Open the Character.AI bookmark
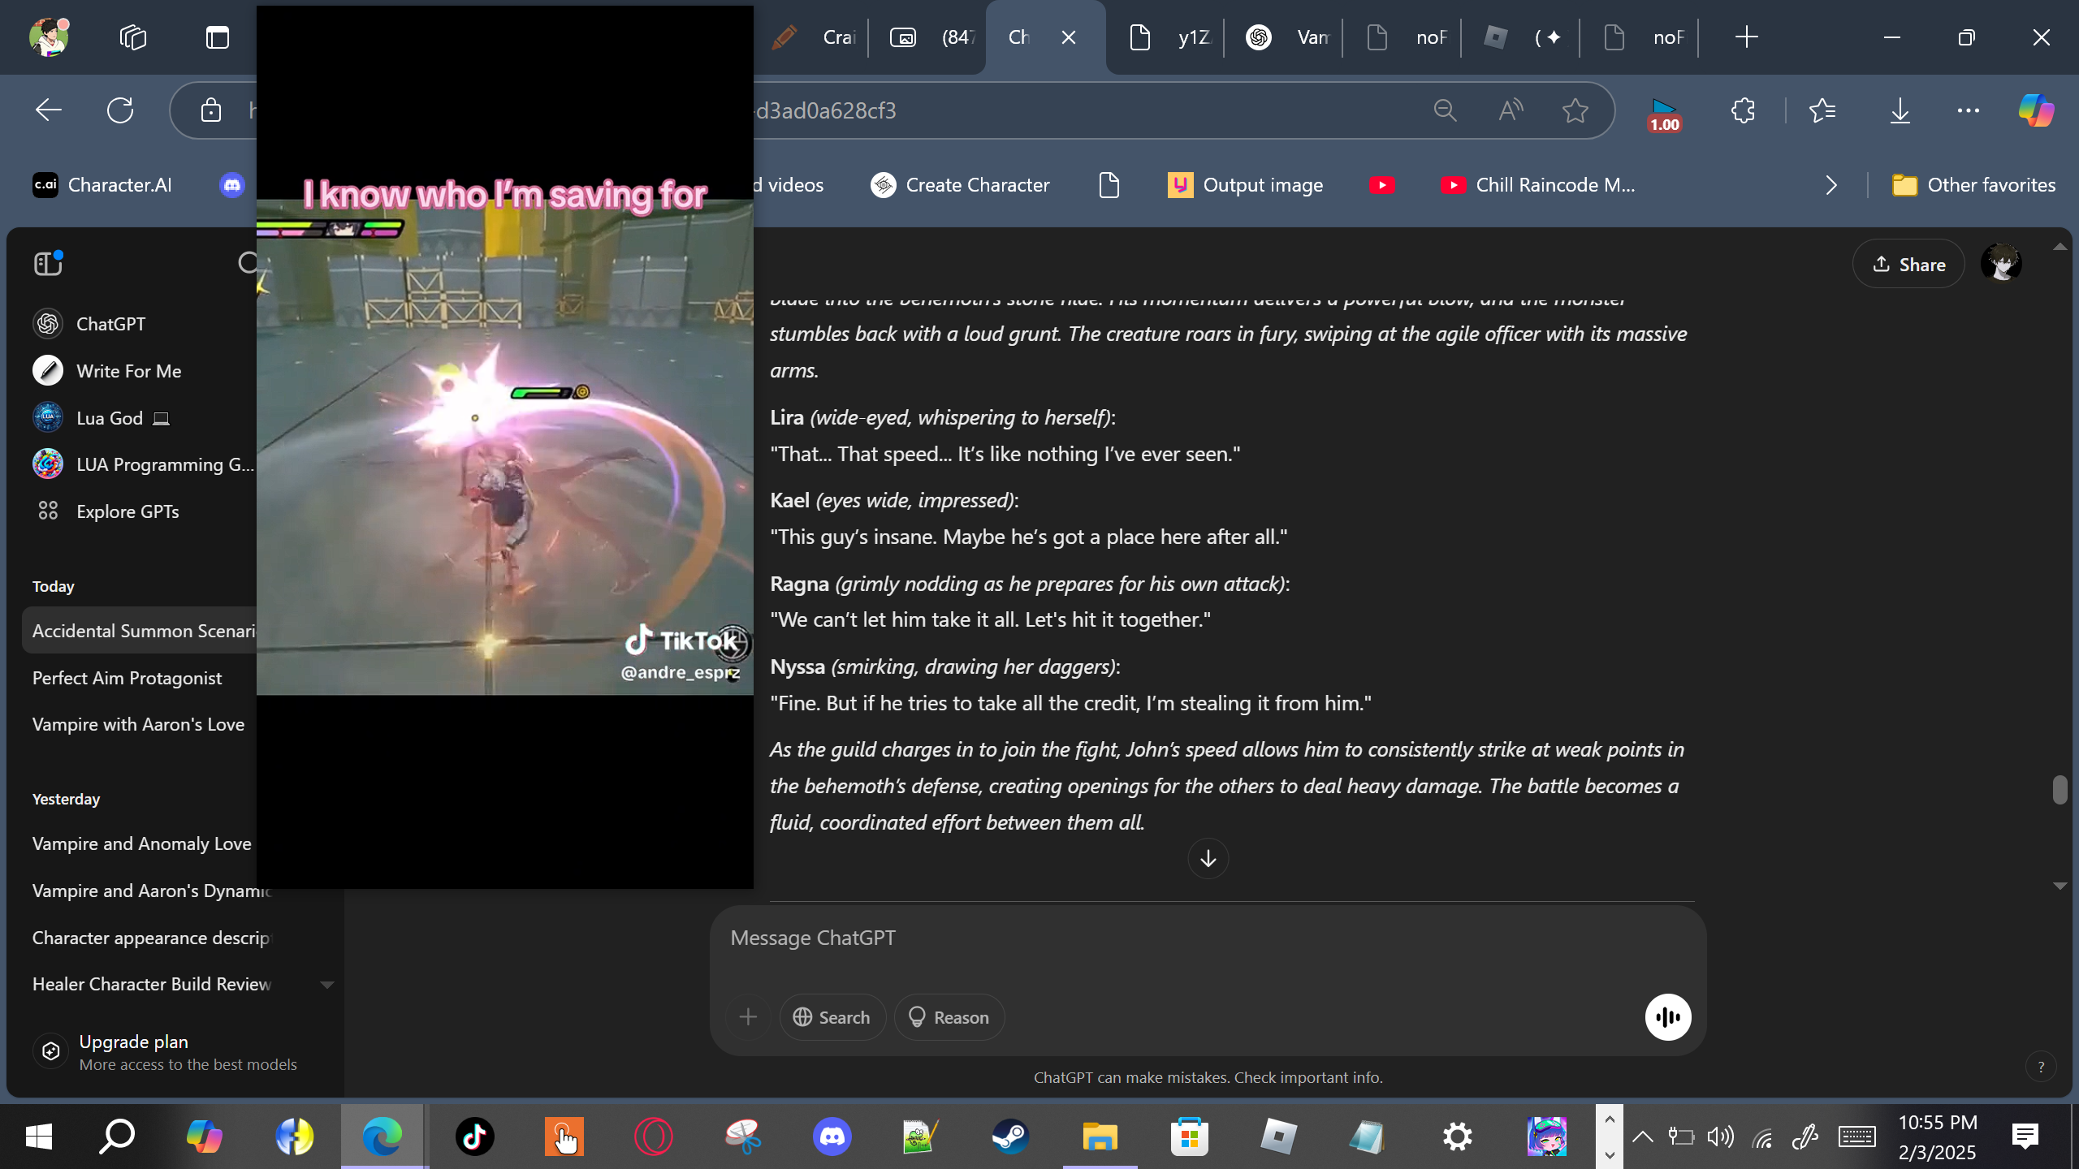2079x1169 pixels. click(x=102, y=185)
